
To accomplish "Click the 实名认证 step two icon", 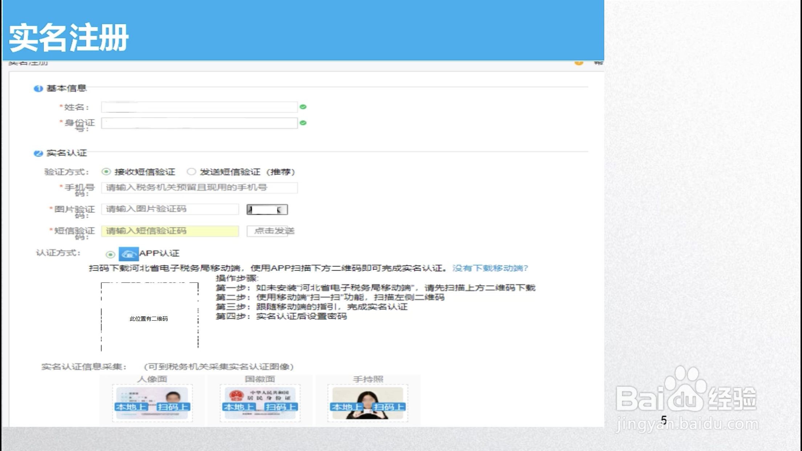I will pos(38,153).
